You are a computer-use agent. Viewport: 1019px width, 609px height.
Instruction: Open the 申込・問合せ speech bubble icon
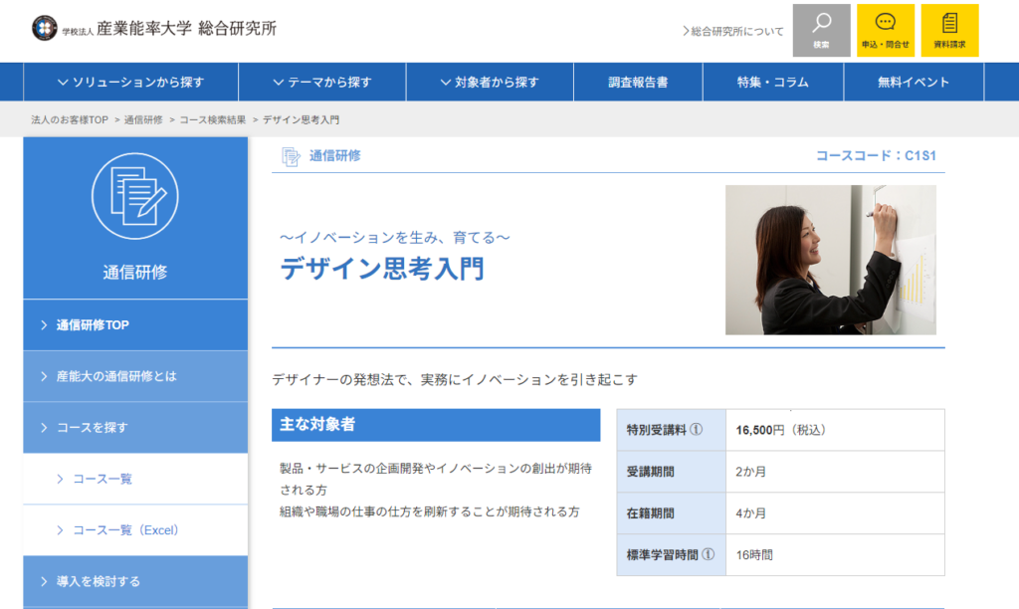(x=885, y=24)
